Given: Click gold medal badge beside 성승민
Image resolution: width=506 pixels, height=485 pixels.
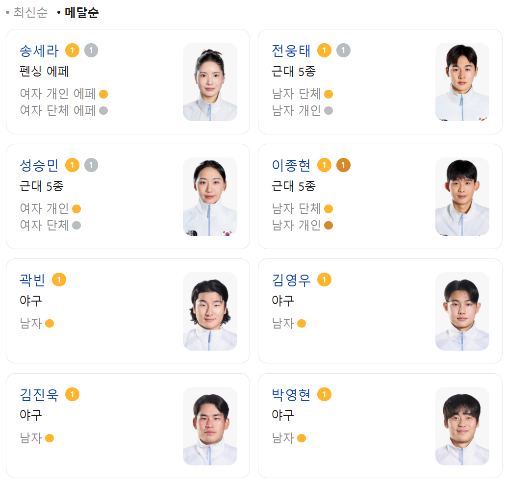Looking at the screenshot, I should (72, 165).
